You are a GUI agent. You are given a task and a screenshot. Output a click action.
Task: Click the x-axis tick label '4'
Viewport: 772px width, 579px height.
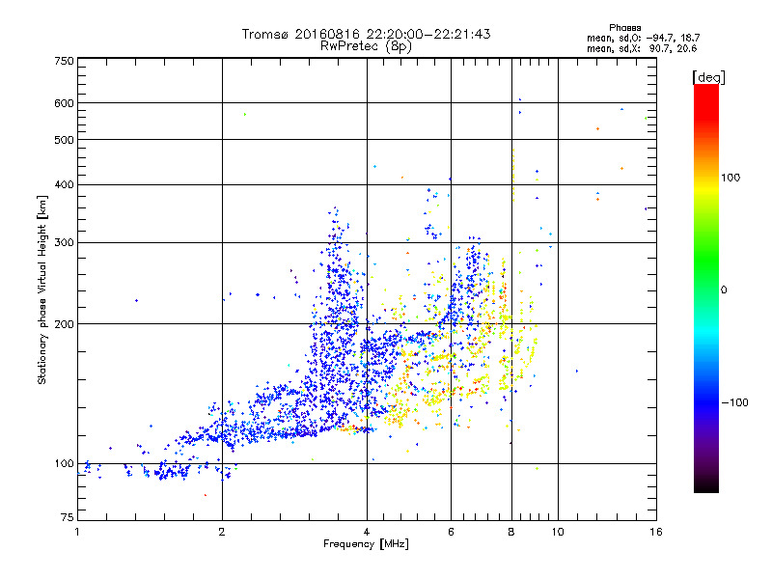(367, 532)
